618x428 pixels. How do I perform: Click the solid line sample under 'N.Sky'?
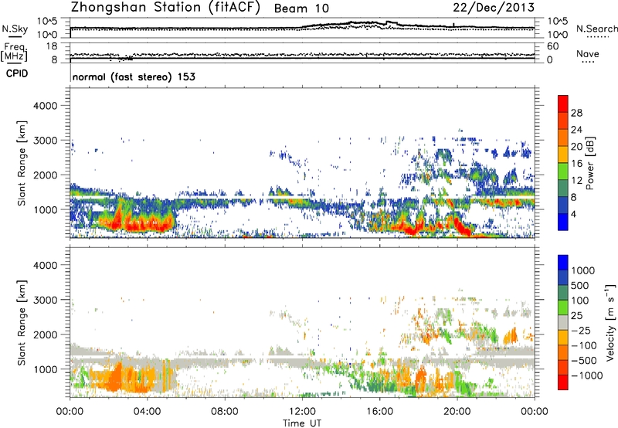point(15,36)
